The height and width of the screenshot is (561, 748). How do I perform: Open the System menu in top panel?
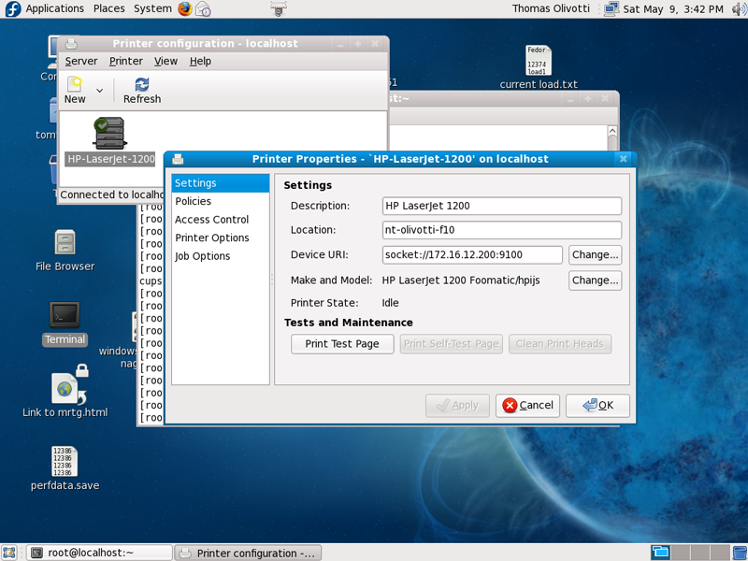pos(152,8)
